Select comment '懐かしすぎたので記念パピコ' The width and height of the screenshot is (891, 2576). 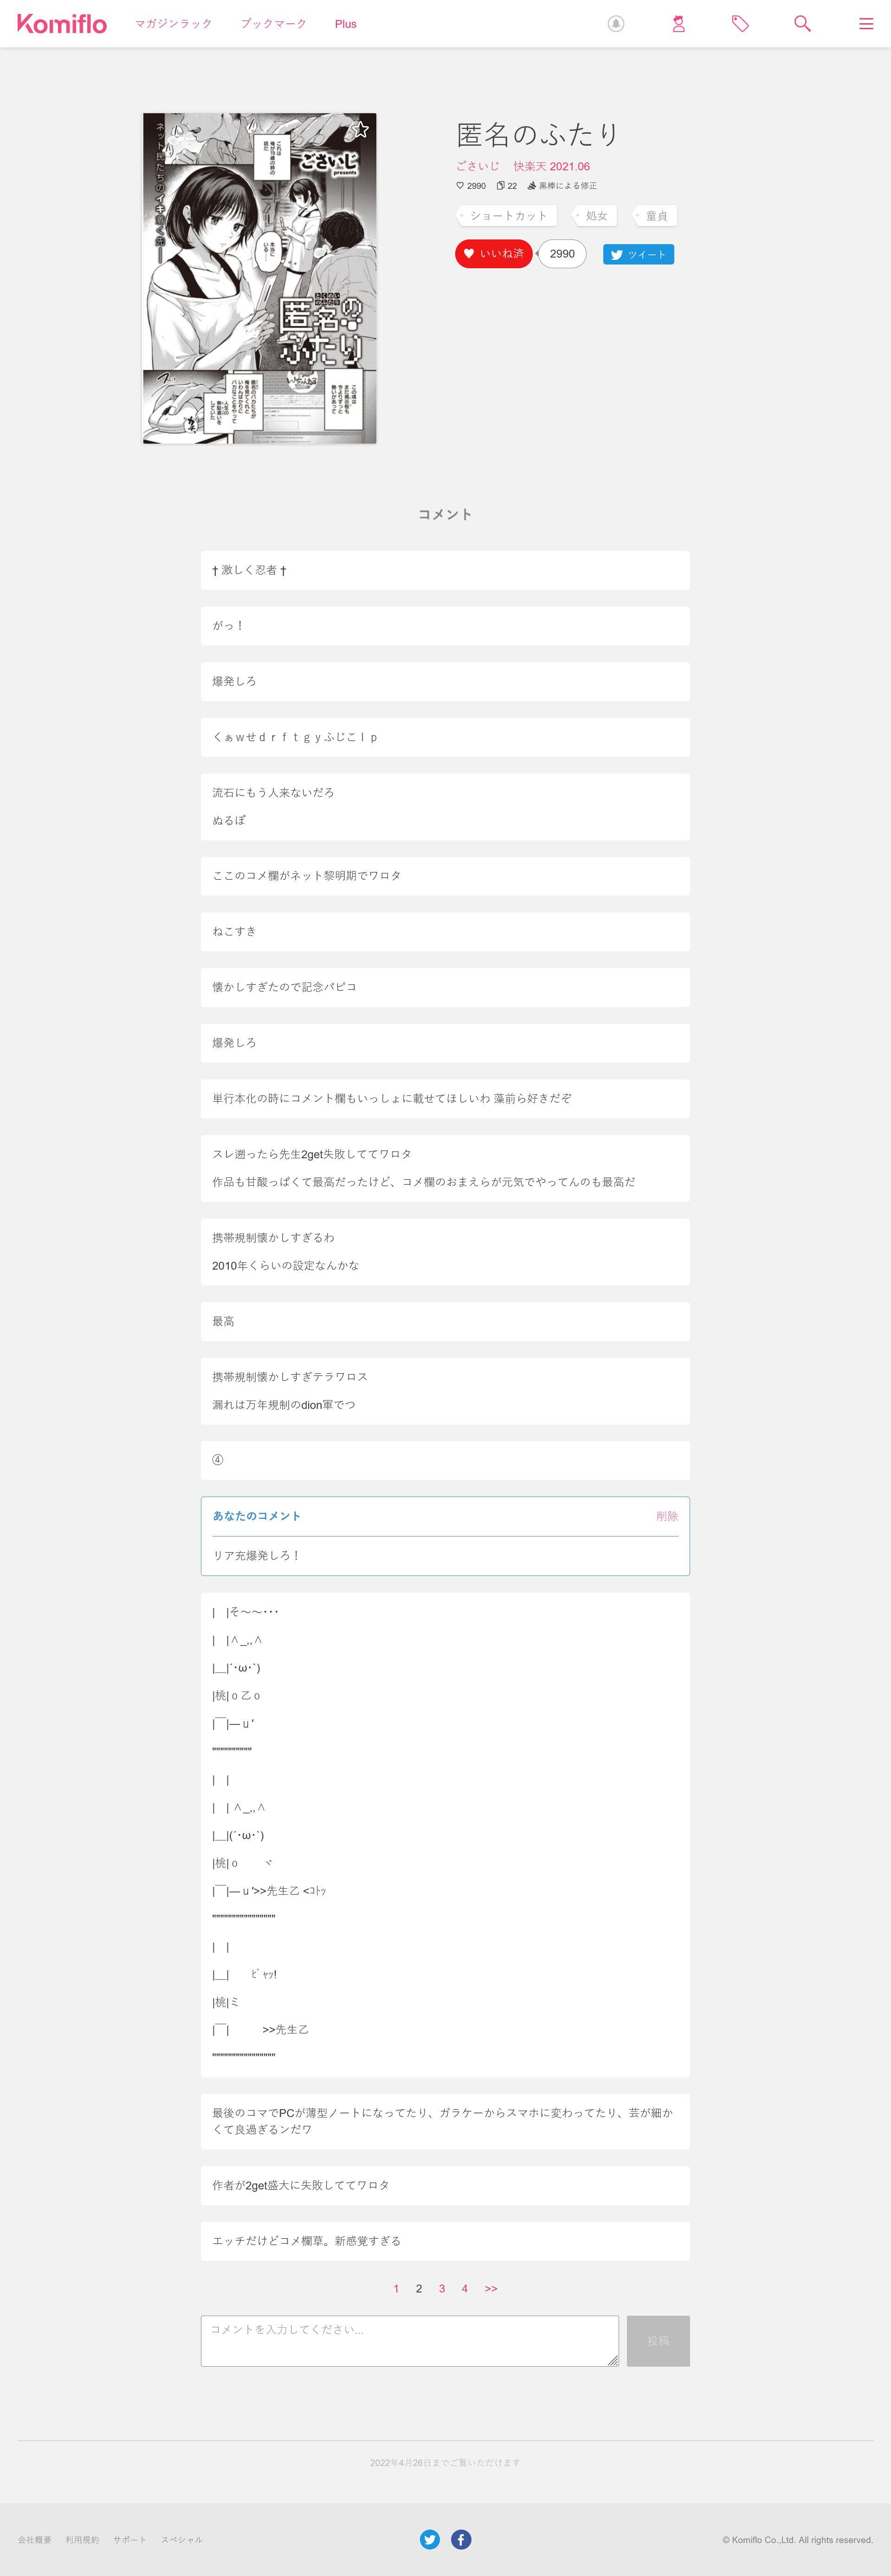445,987
